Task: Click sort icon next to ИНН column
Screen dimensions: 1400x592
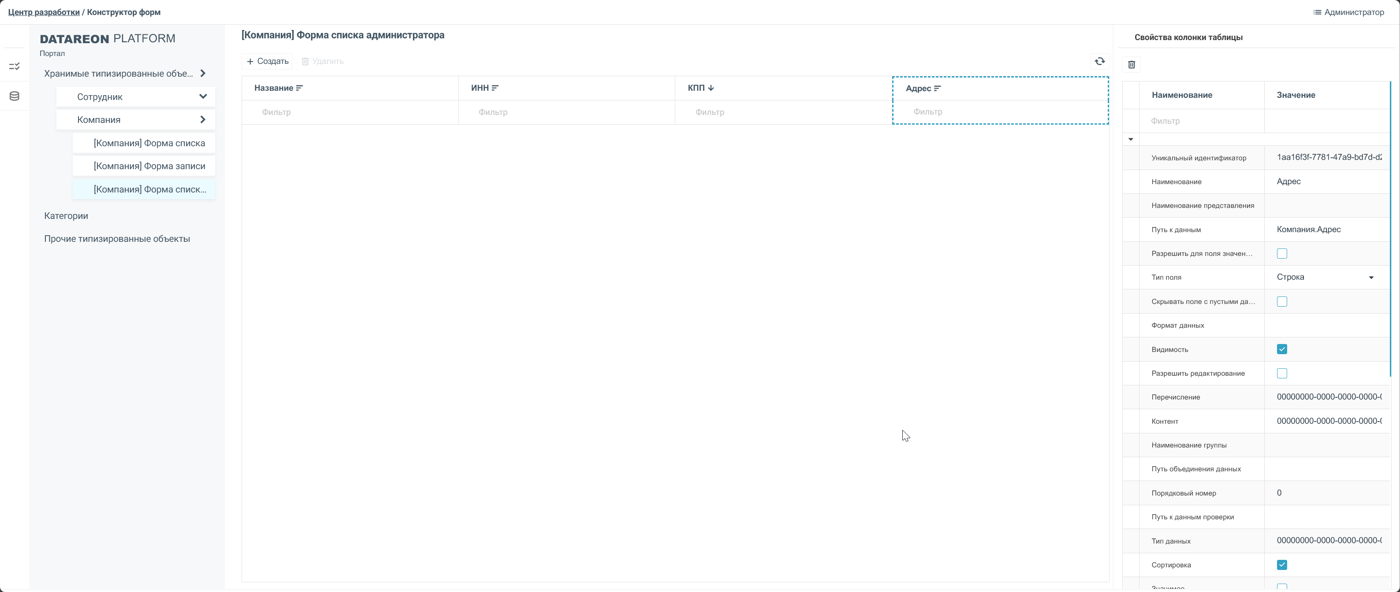Action: pyautogui.click(x=495, y=88)
